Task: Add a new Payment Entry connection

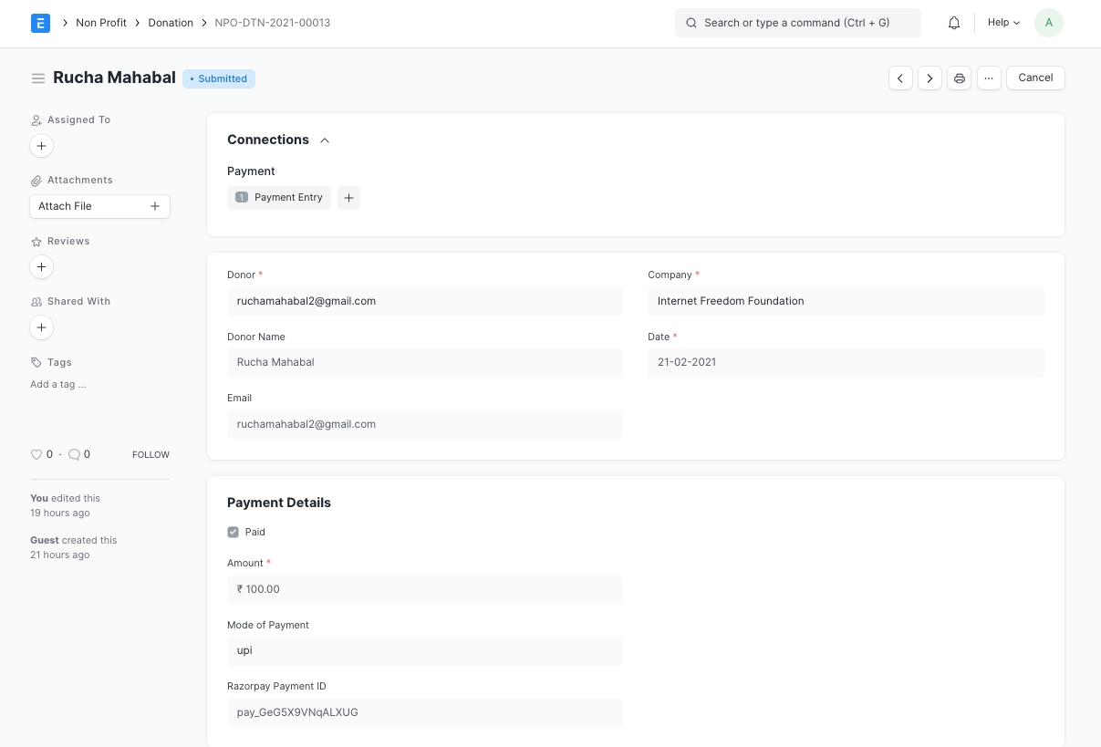Action: click(348, 198)
